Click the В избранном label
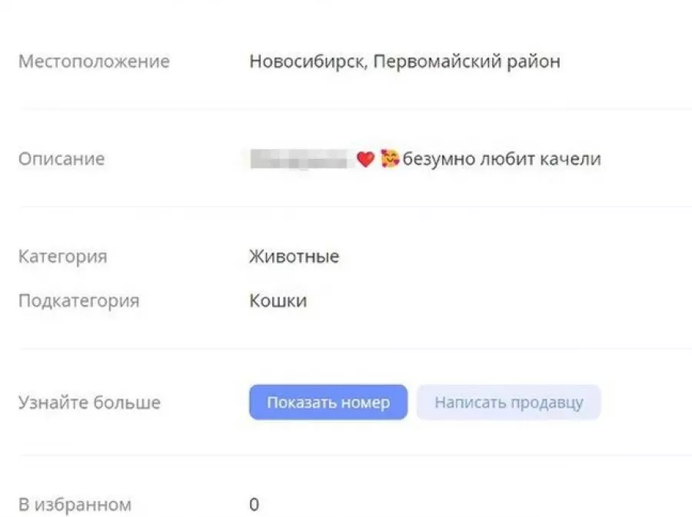 point(75,505)
